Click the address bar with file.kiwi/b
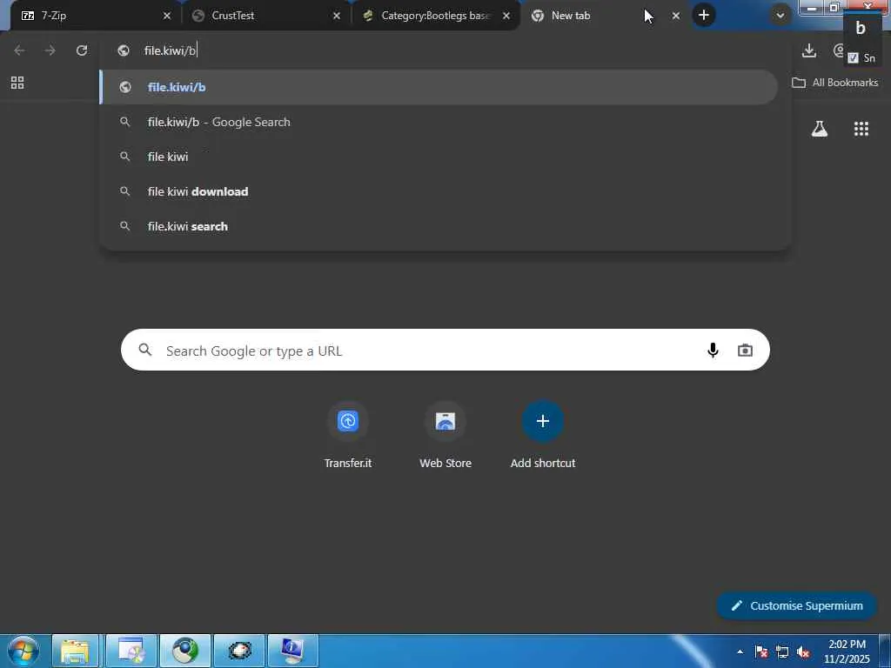 443,50
